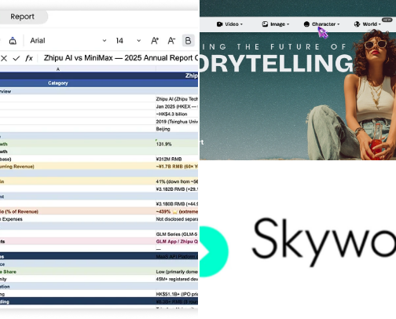Click the e Share row label
The width and height of the screenshot is (396, 319).
pyautogui.click(x=9, y=272)
